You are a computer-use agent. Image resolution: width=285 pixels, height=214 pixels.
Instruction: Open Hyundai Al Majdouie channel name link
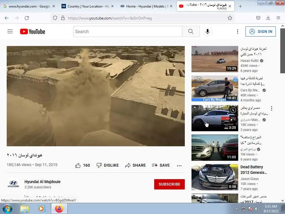(42, 182)
